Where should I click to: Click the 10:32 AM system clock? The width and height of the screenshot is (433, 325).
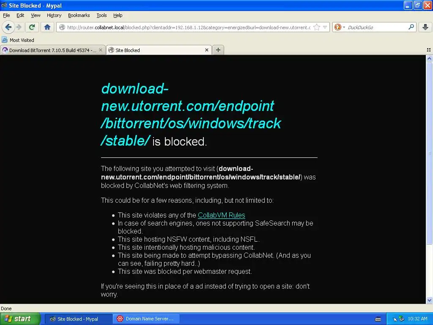pyautogui.click(x=417, y=319)
